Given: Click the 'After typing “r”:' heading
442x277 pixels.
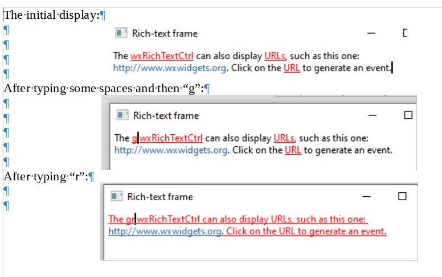Looking at the screenshot, I should click(x=46, y=177).
